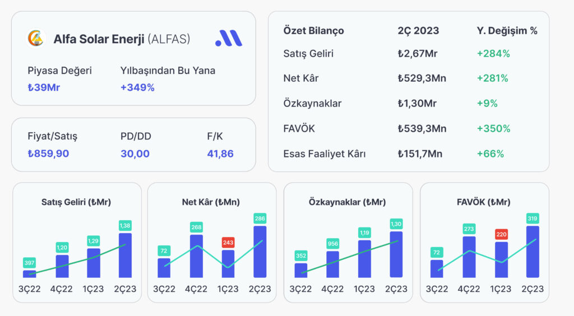Click the PD/DD value 30,00
The image size is (574, 316).
click(135, 154)
